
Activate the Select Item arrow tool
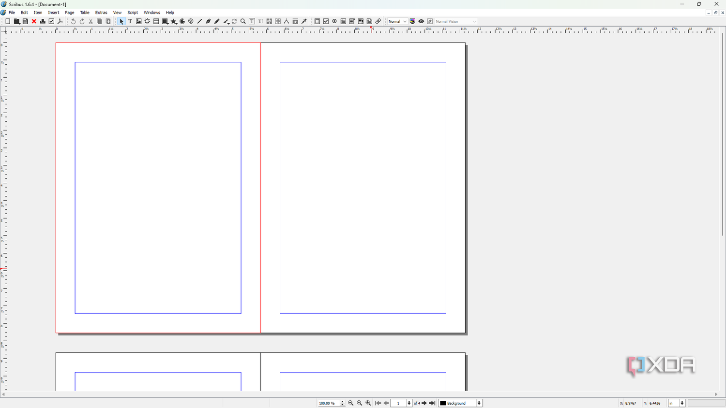pyautogui.click(x=121, y=21)
